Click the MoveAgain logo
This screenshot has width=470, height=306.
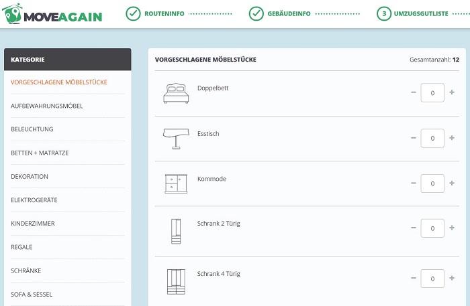(x=52, y=14)
